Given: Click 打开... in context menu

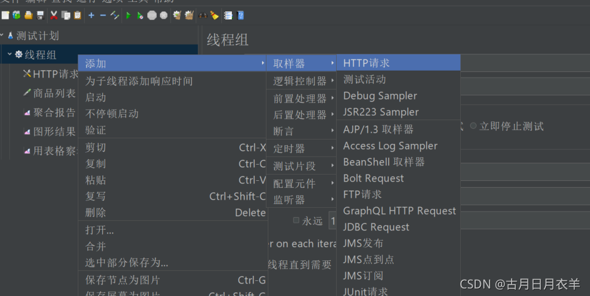Looking at the screenshot, I should 172,230.
